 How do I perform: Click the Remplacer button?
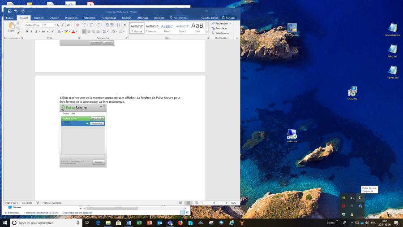220,28
